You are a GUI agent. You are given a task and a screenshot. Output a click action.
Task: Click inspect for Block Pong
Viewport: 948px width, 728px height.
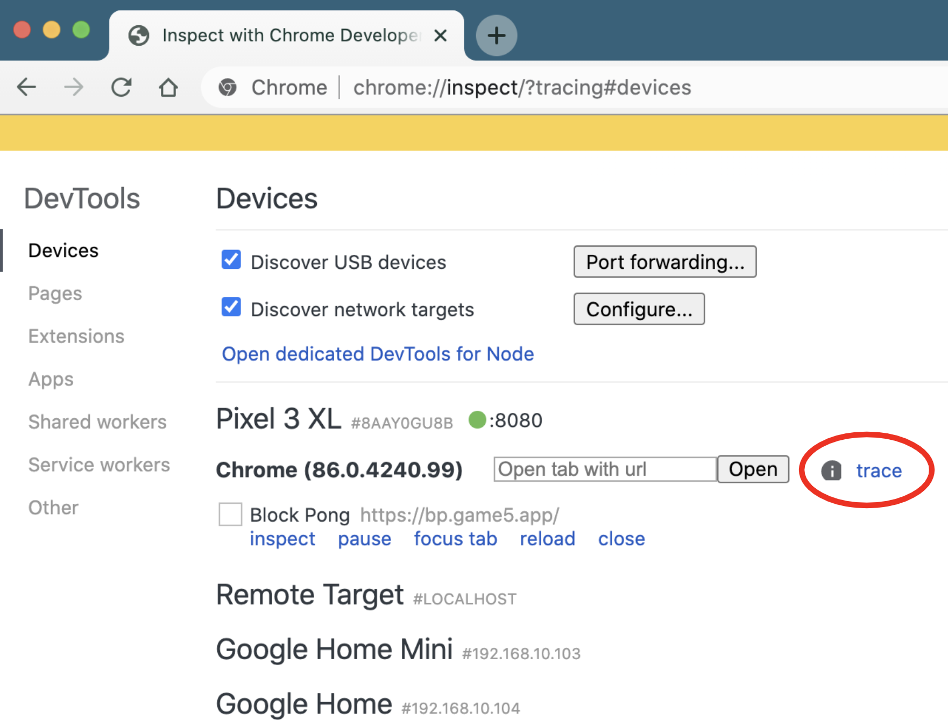pyautogui.click(x=282, y=538)
